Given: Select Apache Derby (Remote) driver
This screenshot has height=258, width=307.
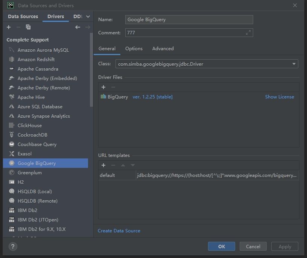Looking at the screenshot, I should tap(46, 88).
